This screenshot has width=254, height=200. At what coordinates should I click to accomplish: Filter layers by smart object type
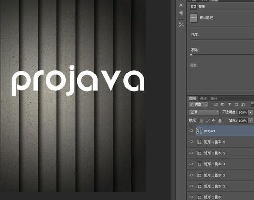(243, 104)
